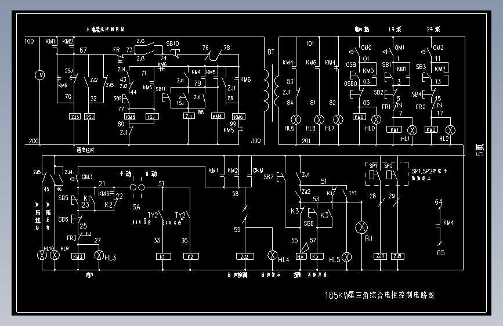503x326 pixels.
Task: Click wire number 201
Action: 306,141
